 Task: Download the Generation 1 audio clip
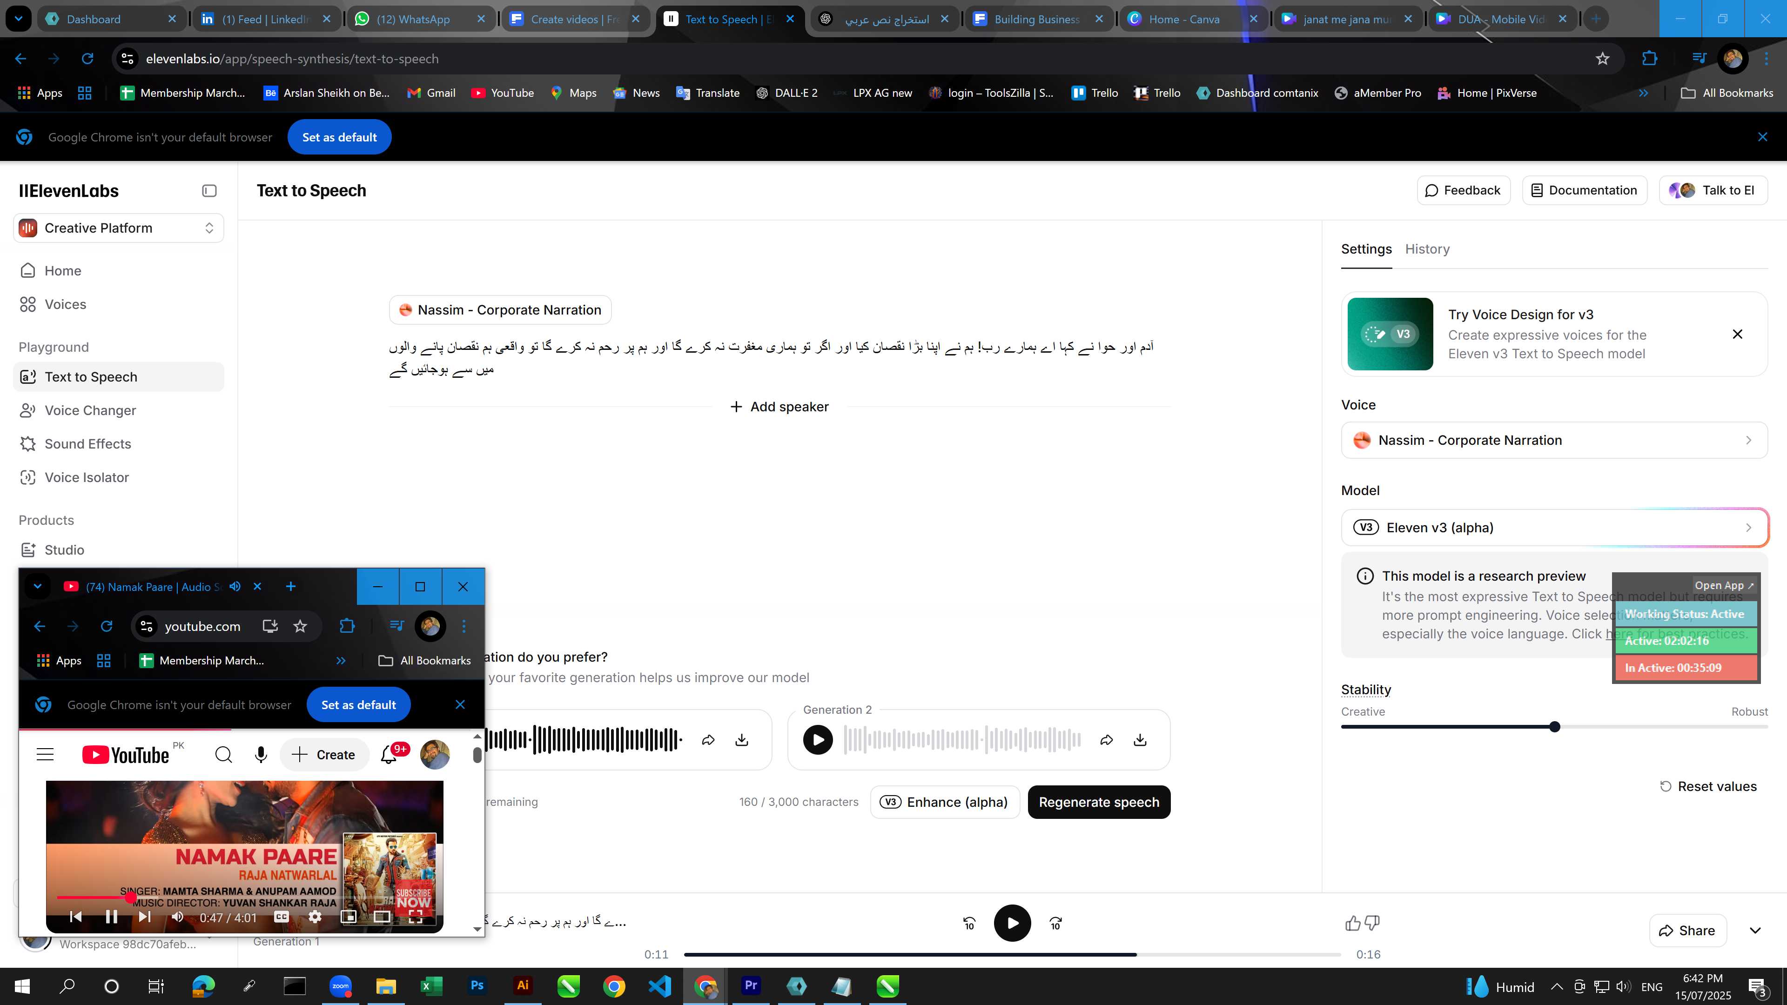pos(742,740)
